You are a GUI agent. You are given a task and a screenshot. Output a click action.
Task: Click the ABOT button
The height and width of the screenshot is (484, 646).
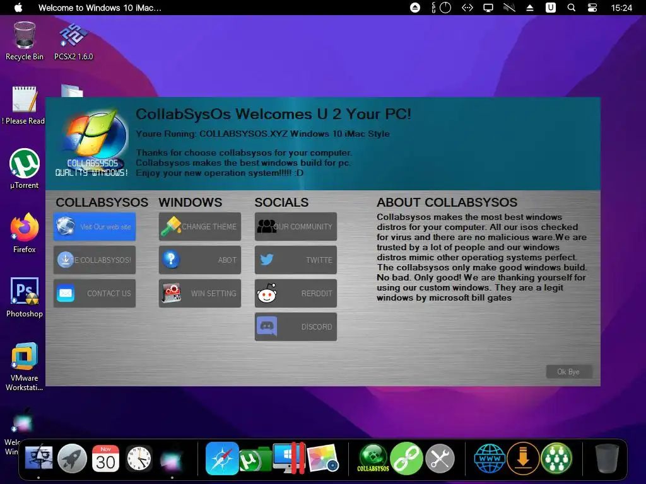coord(200,260)
